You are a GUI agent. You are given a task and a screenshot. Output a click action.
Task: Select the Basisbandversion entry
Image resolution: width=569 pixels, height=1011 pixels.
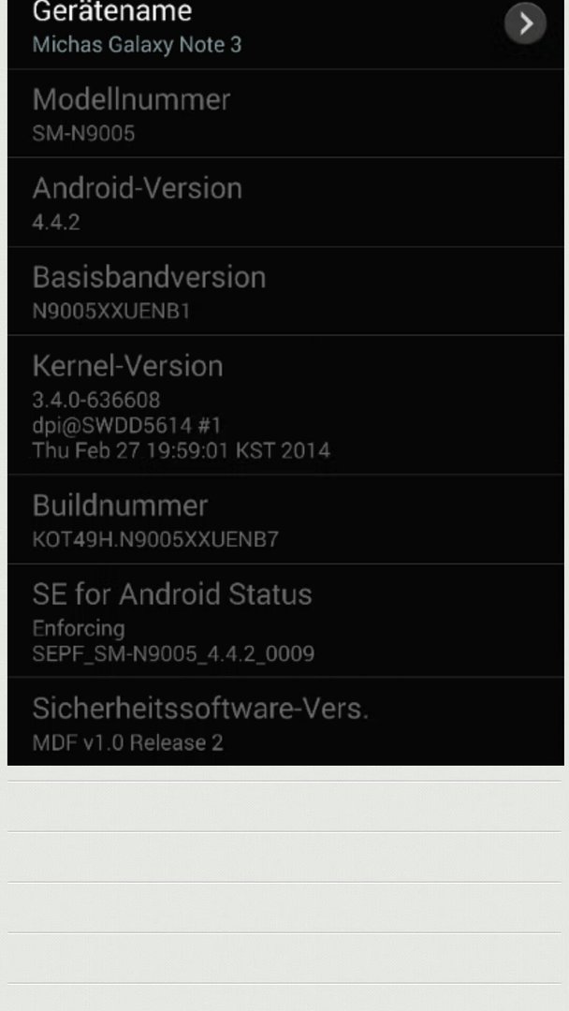pos(285,291)
